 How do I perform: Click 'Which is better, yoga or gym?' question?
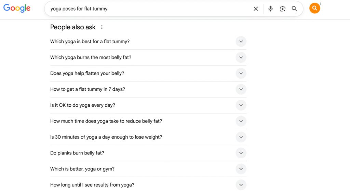point(82,169)
